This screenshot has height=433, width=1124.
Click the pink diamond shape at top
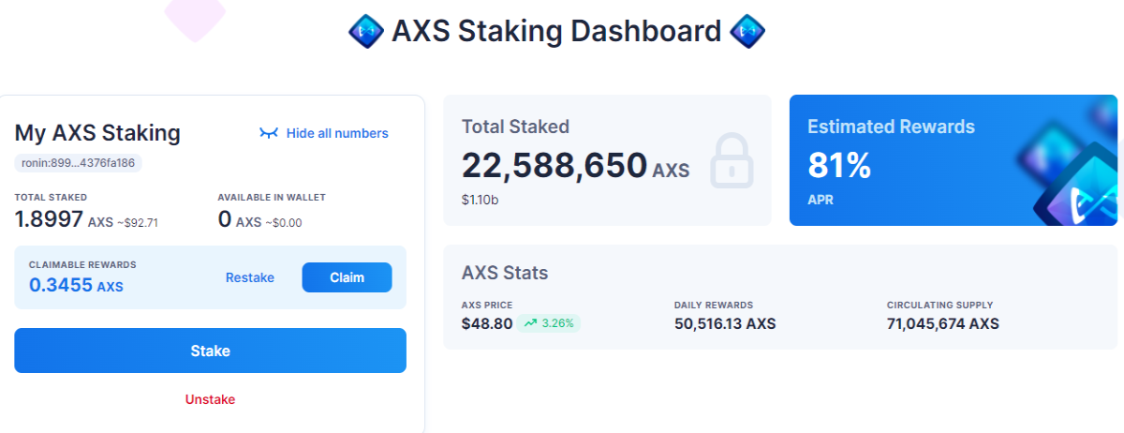click(x=195, y=16)
